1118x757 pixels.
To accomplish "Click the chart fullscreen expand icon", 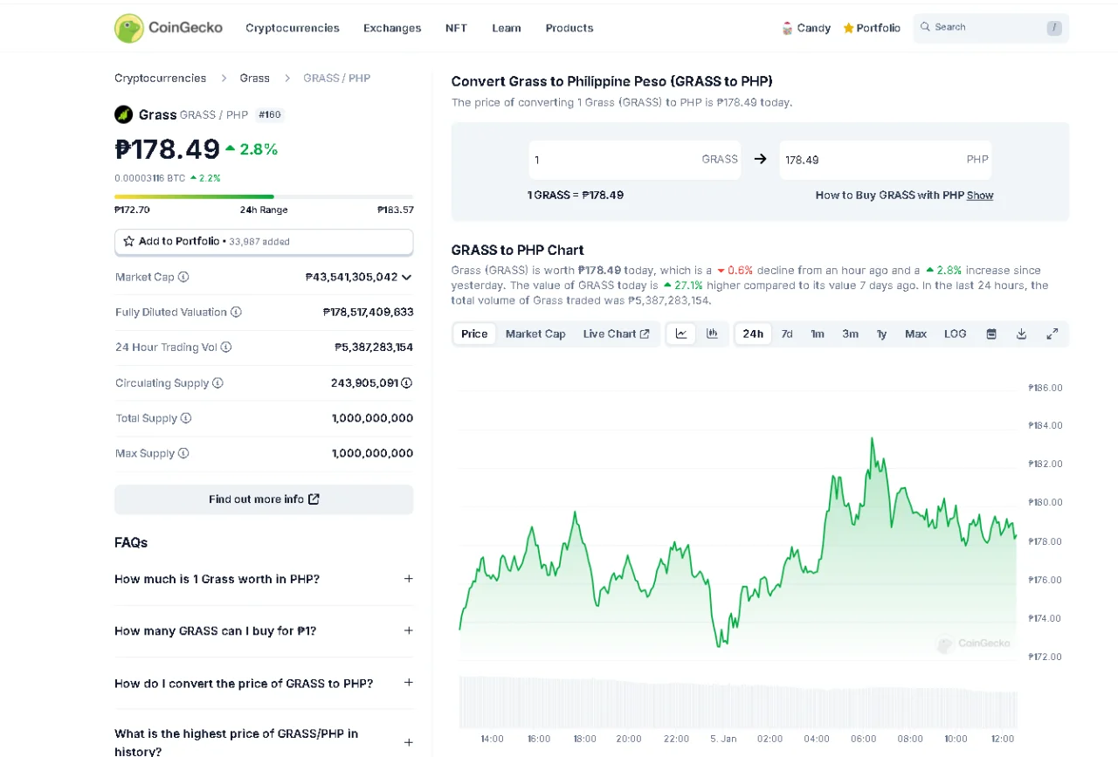I will point(1052,334).
